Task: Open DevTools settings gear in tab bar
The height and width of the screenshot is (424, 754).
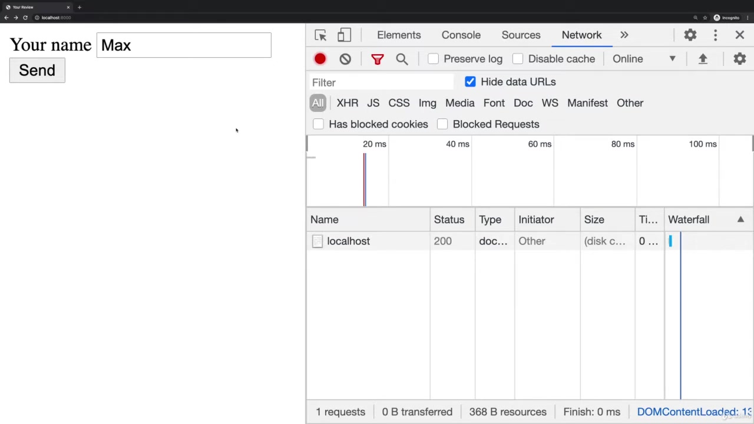Action: (690, 35)
